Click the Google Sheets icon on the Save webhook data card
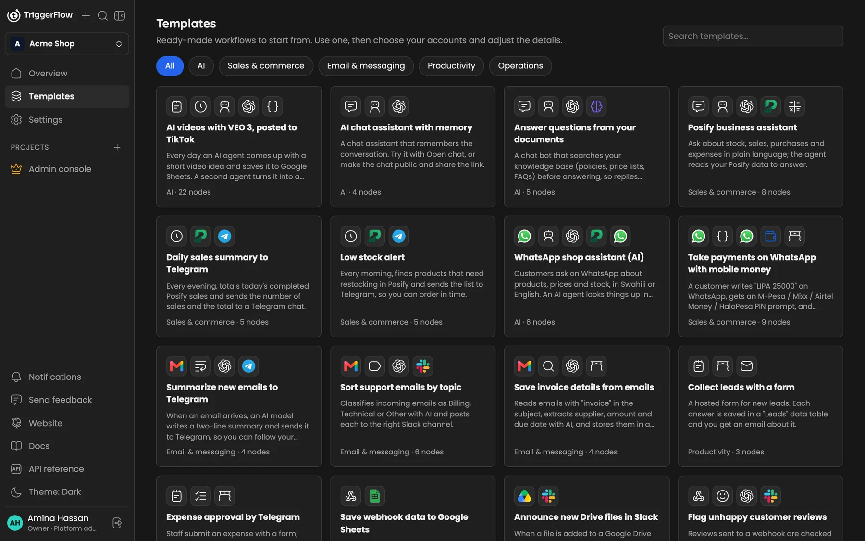The width and height of the screenshot is (865, 541). click(x=374, y=496)
